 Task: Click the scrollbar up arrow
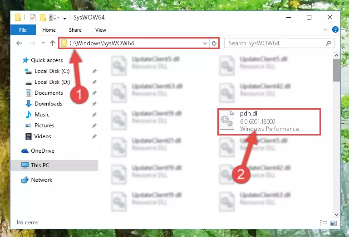tap(336, 55)
